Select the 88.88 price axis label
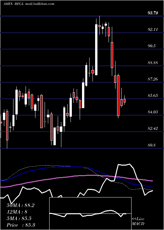 pos(153,63)
